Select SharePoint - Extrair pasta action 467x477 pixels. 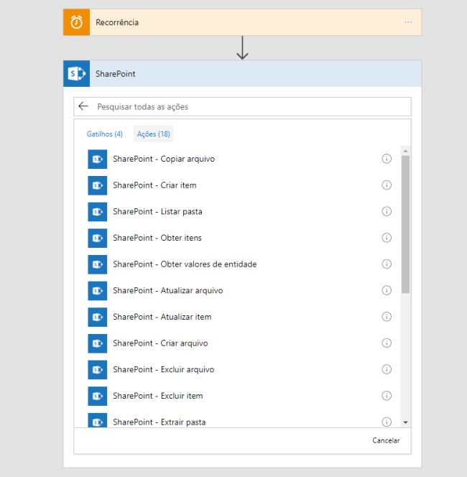point(159,422)
